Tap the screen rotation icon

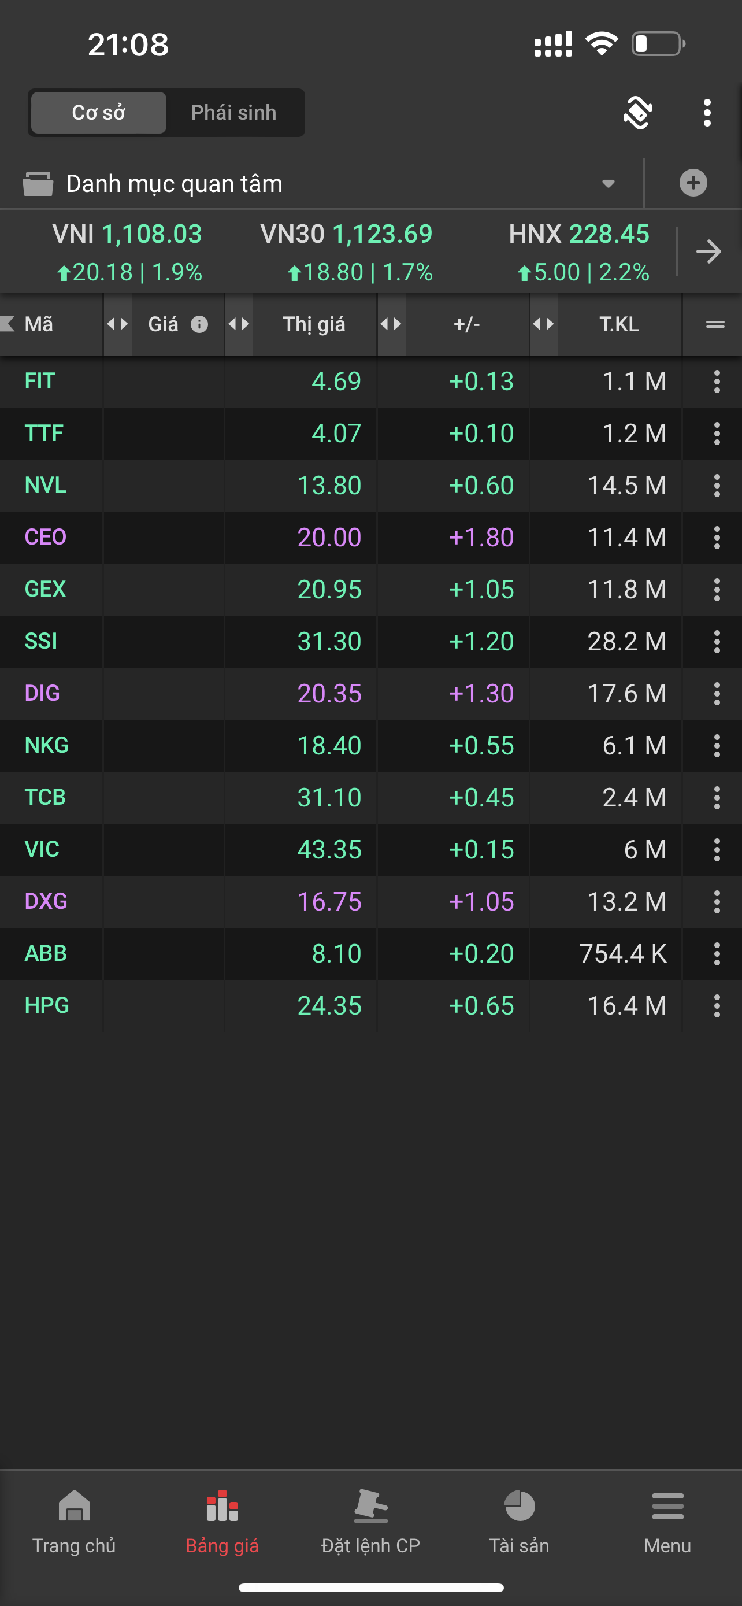tap(637, 113)
